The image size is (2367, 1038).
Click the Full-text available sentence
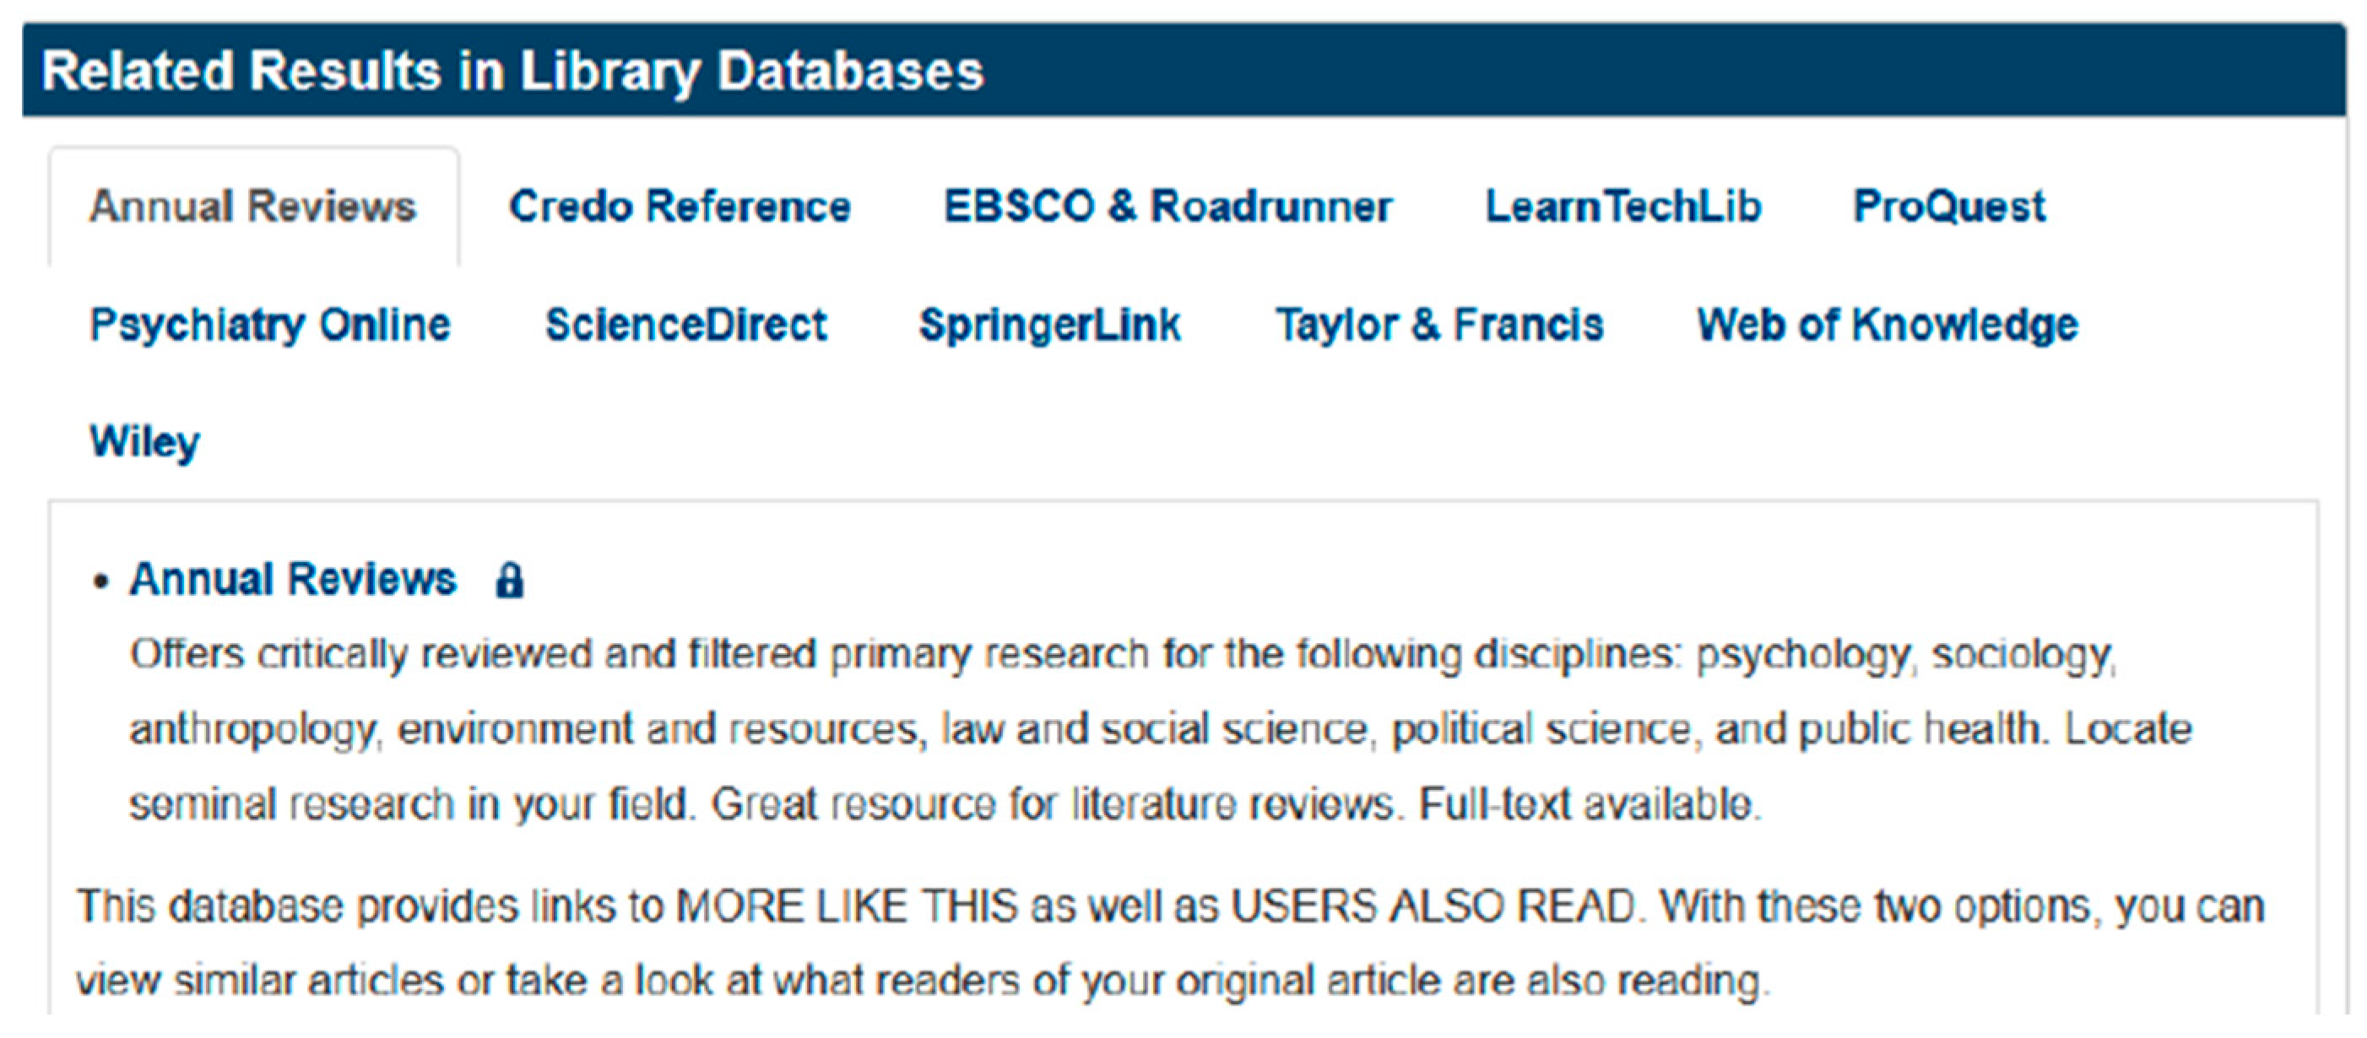pyautogui.click(x=1587, y=805)
